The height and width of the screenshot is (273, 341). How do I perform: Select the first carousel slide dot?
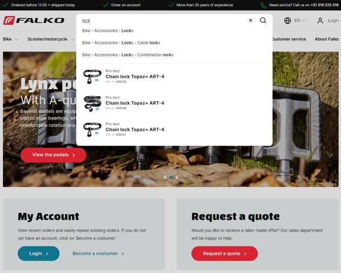click(x=165, y=177)
